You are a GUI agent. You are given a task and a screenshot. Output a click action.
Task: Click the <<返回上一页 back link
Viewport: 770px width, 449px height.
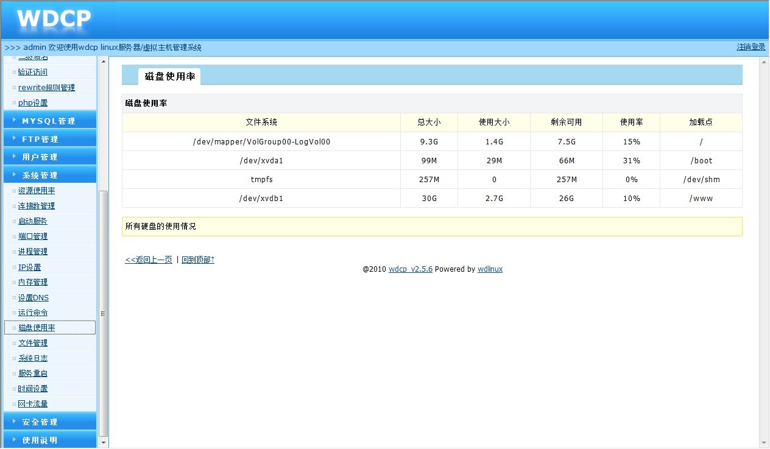coord(149,260)
